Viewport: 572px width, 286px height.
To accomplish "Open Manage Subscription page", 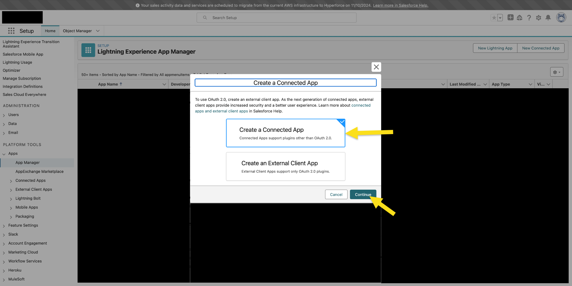I will pos(22,78).
